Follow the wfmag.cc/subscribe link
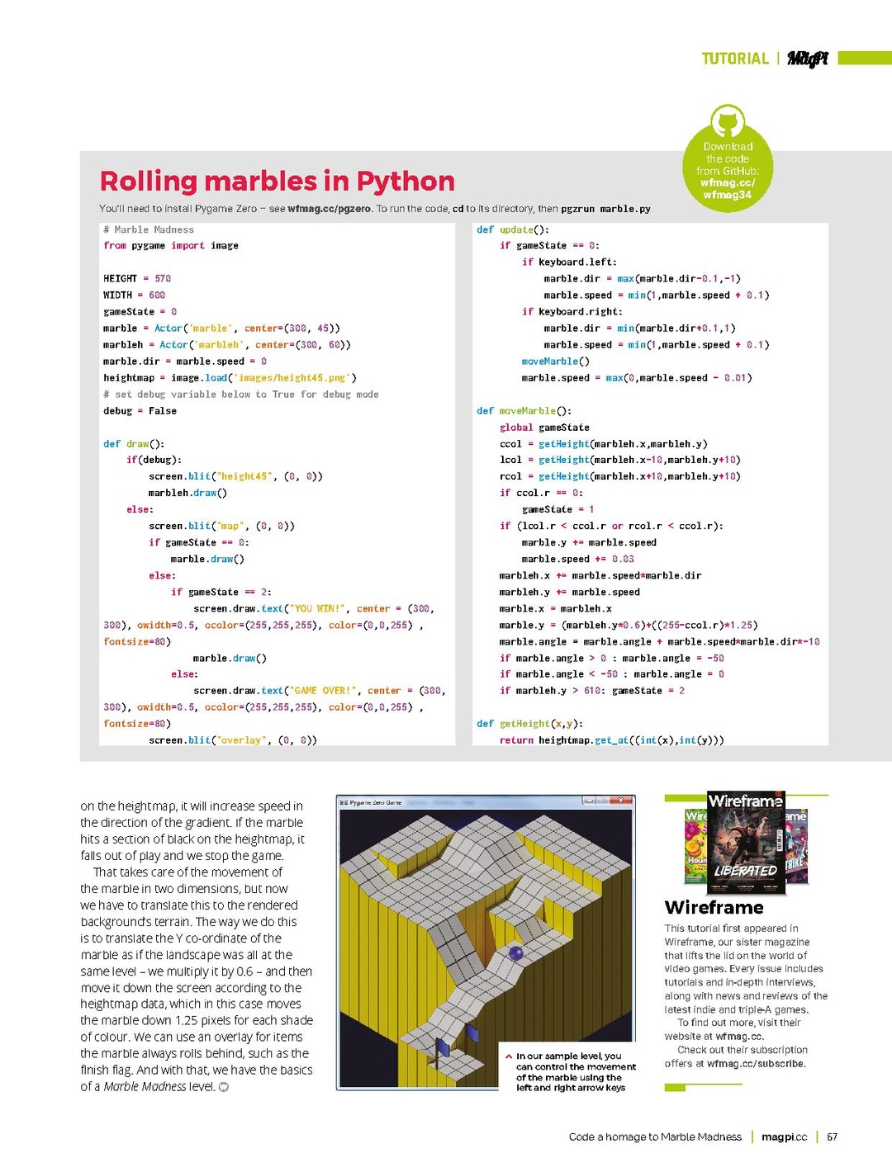The image size is (892, 1172). click(755, 1064)
